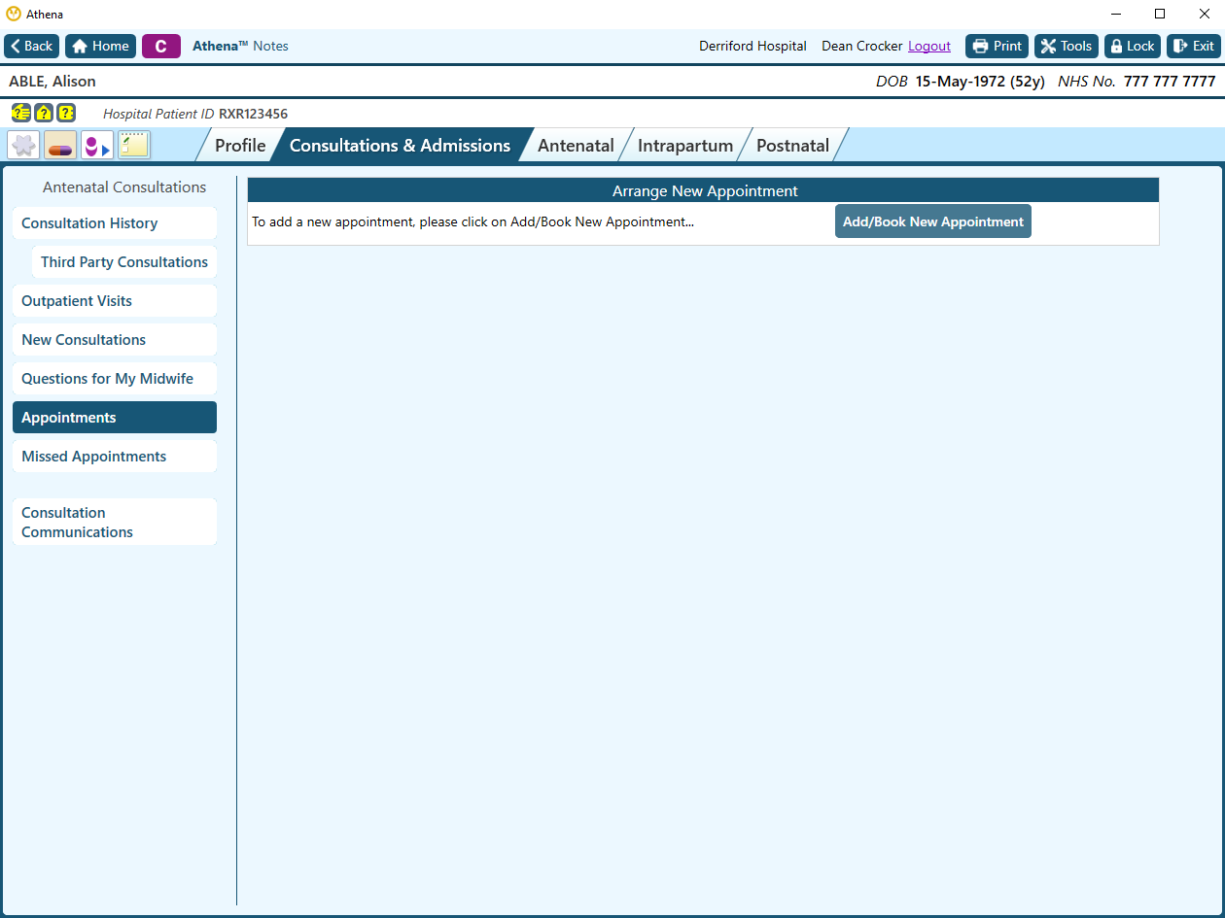Click the yellow hand question-mark icon
The image size is (1225, 918).
(x=19, y=113)
